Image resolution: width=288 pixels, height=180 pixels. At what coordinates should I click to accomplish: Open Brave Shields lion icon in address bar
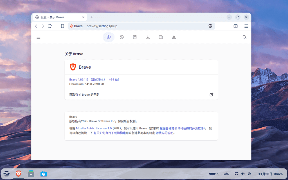click(210, 26)
